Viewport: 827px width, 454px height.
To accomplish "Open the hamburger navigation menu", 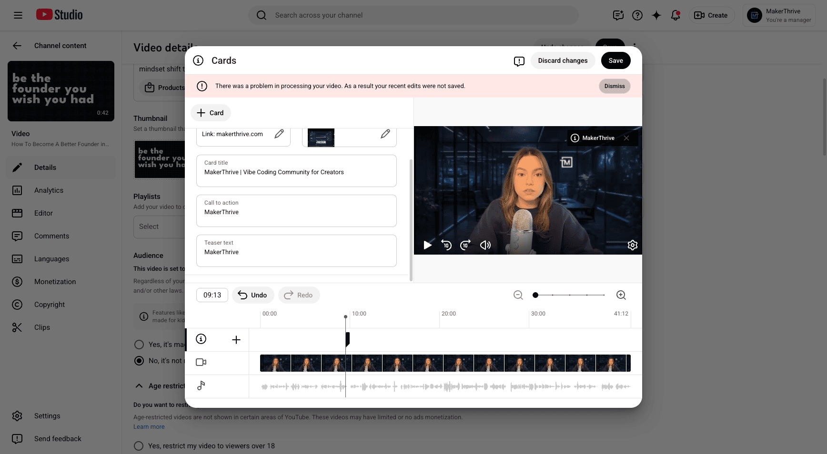I will (18, 15).
